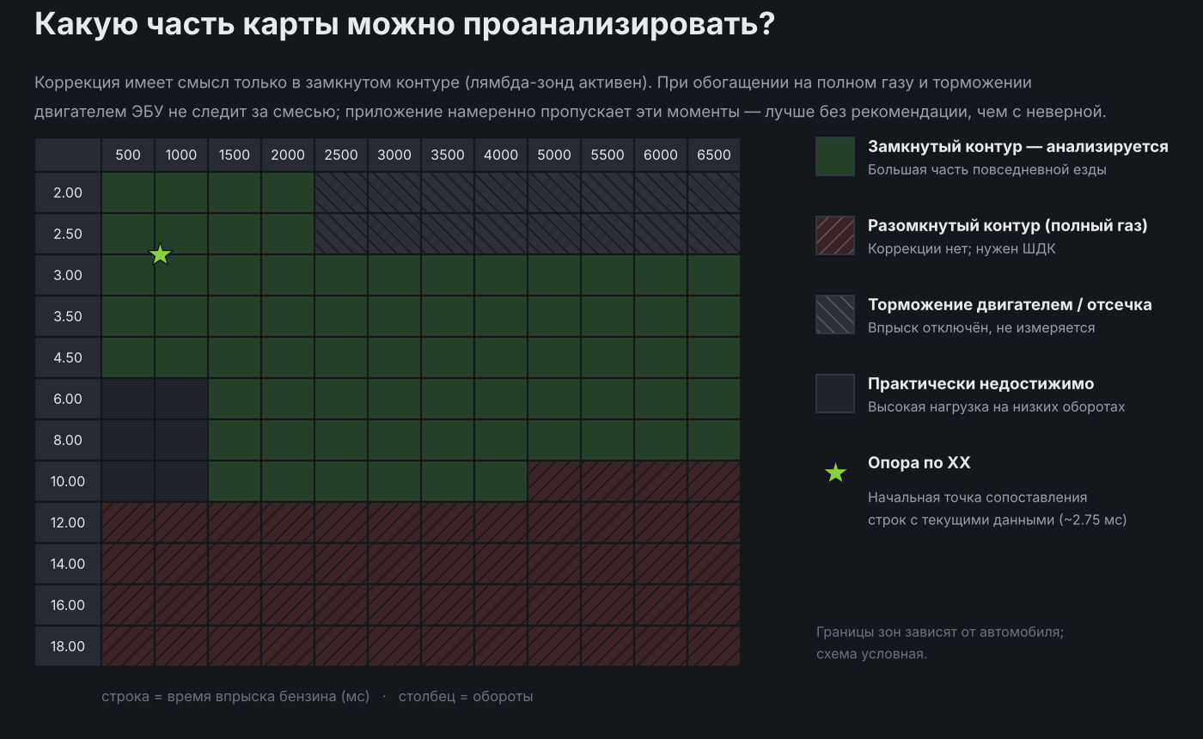Image resolution: width=1203 pixels, height=739 pixels.
Task: Click the map cell at row 10.00, column 5000
Action: pos(554,481)
